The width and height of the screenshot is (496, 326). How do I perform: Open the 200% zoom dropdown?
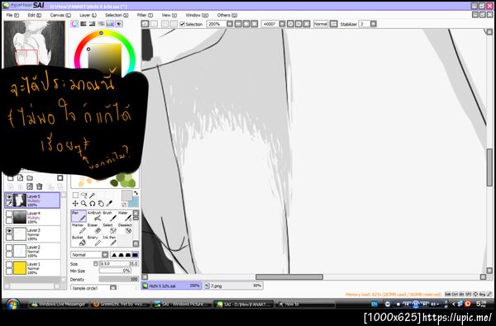click(x=230, y=24)
